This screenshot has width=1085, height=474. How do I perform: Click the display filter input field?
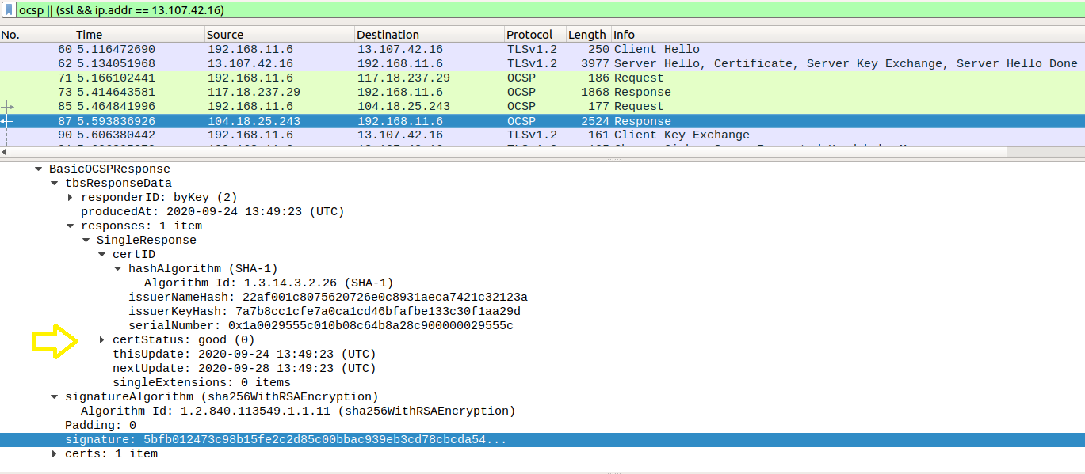pyautogui.click(x=549, y=12)
